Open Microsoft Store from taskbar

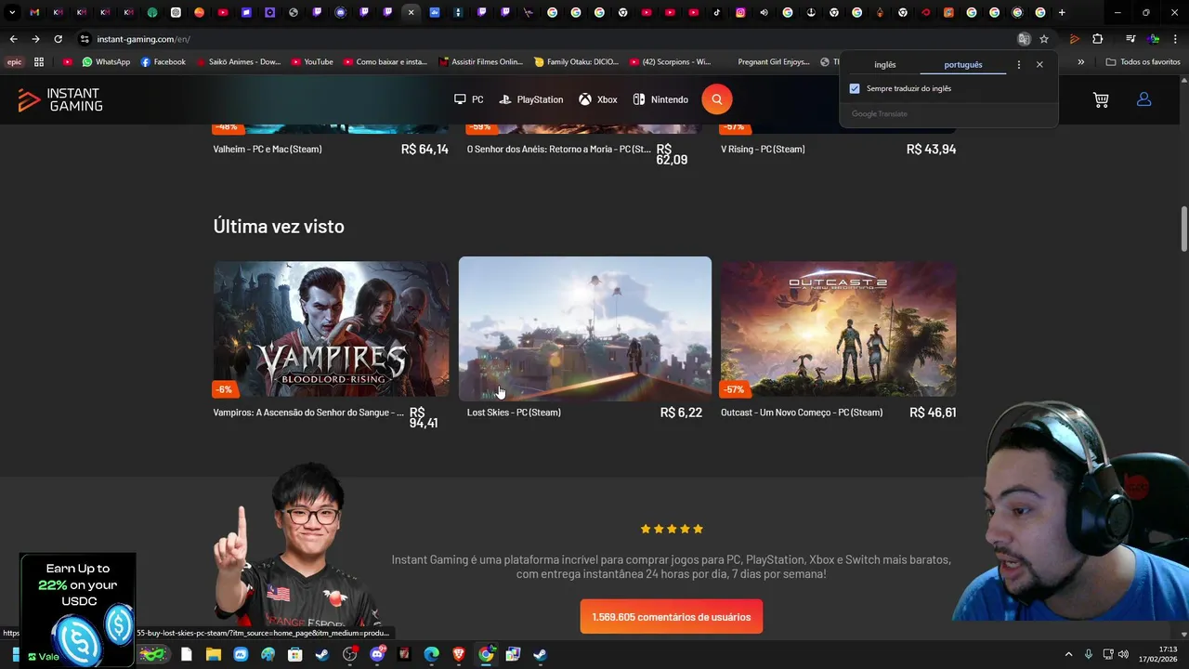tap(295, 654)
